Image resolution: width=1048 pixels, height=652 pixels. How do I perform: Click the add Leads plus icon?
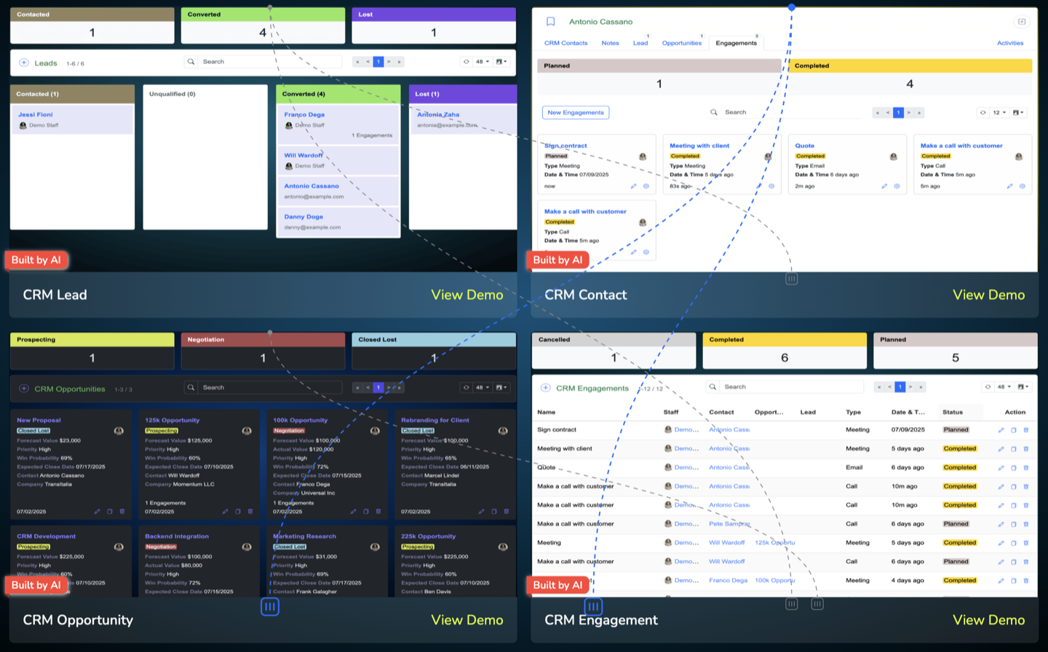point(24,63)
